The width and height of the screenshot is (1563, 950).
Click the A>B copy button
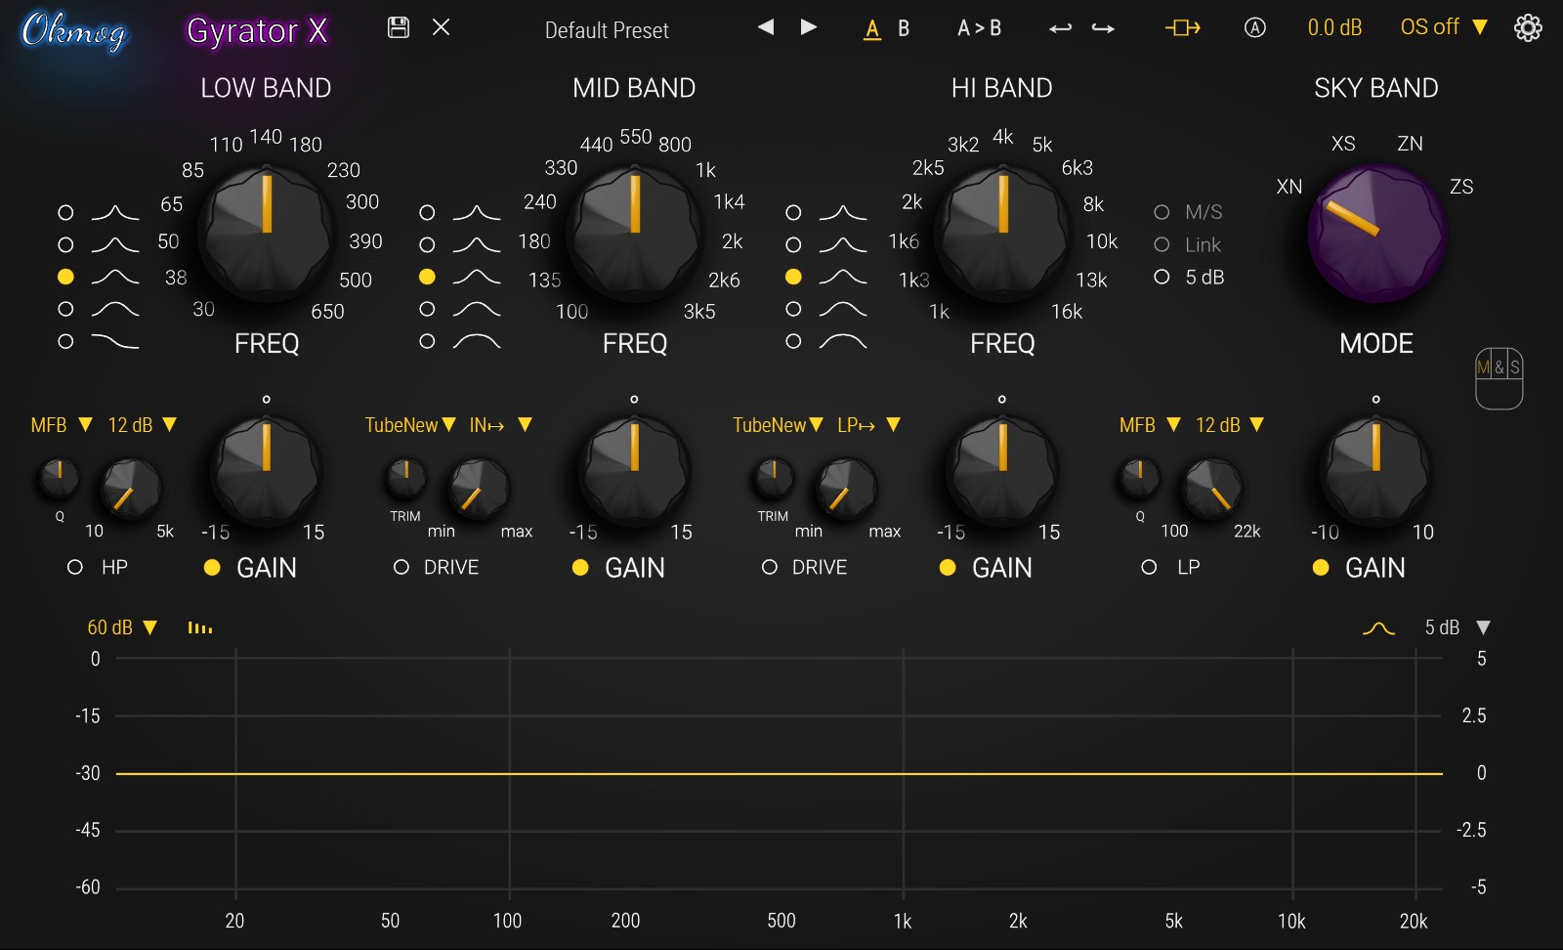tap(979, 28)
